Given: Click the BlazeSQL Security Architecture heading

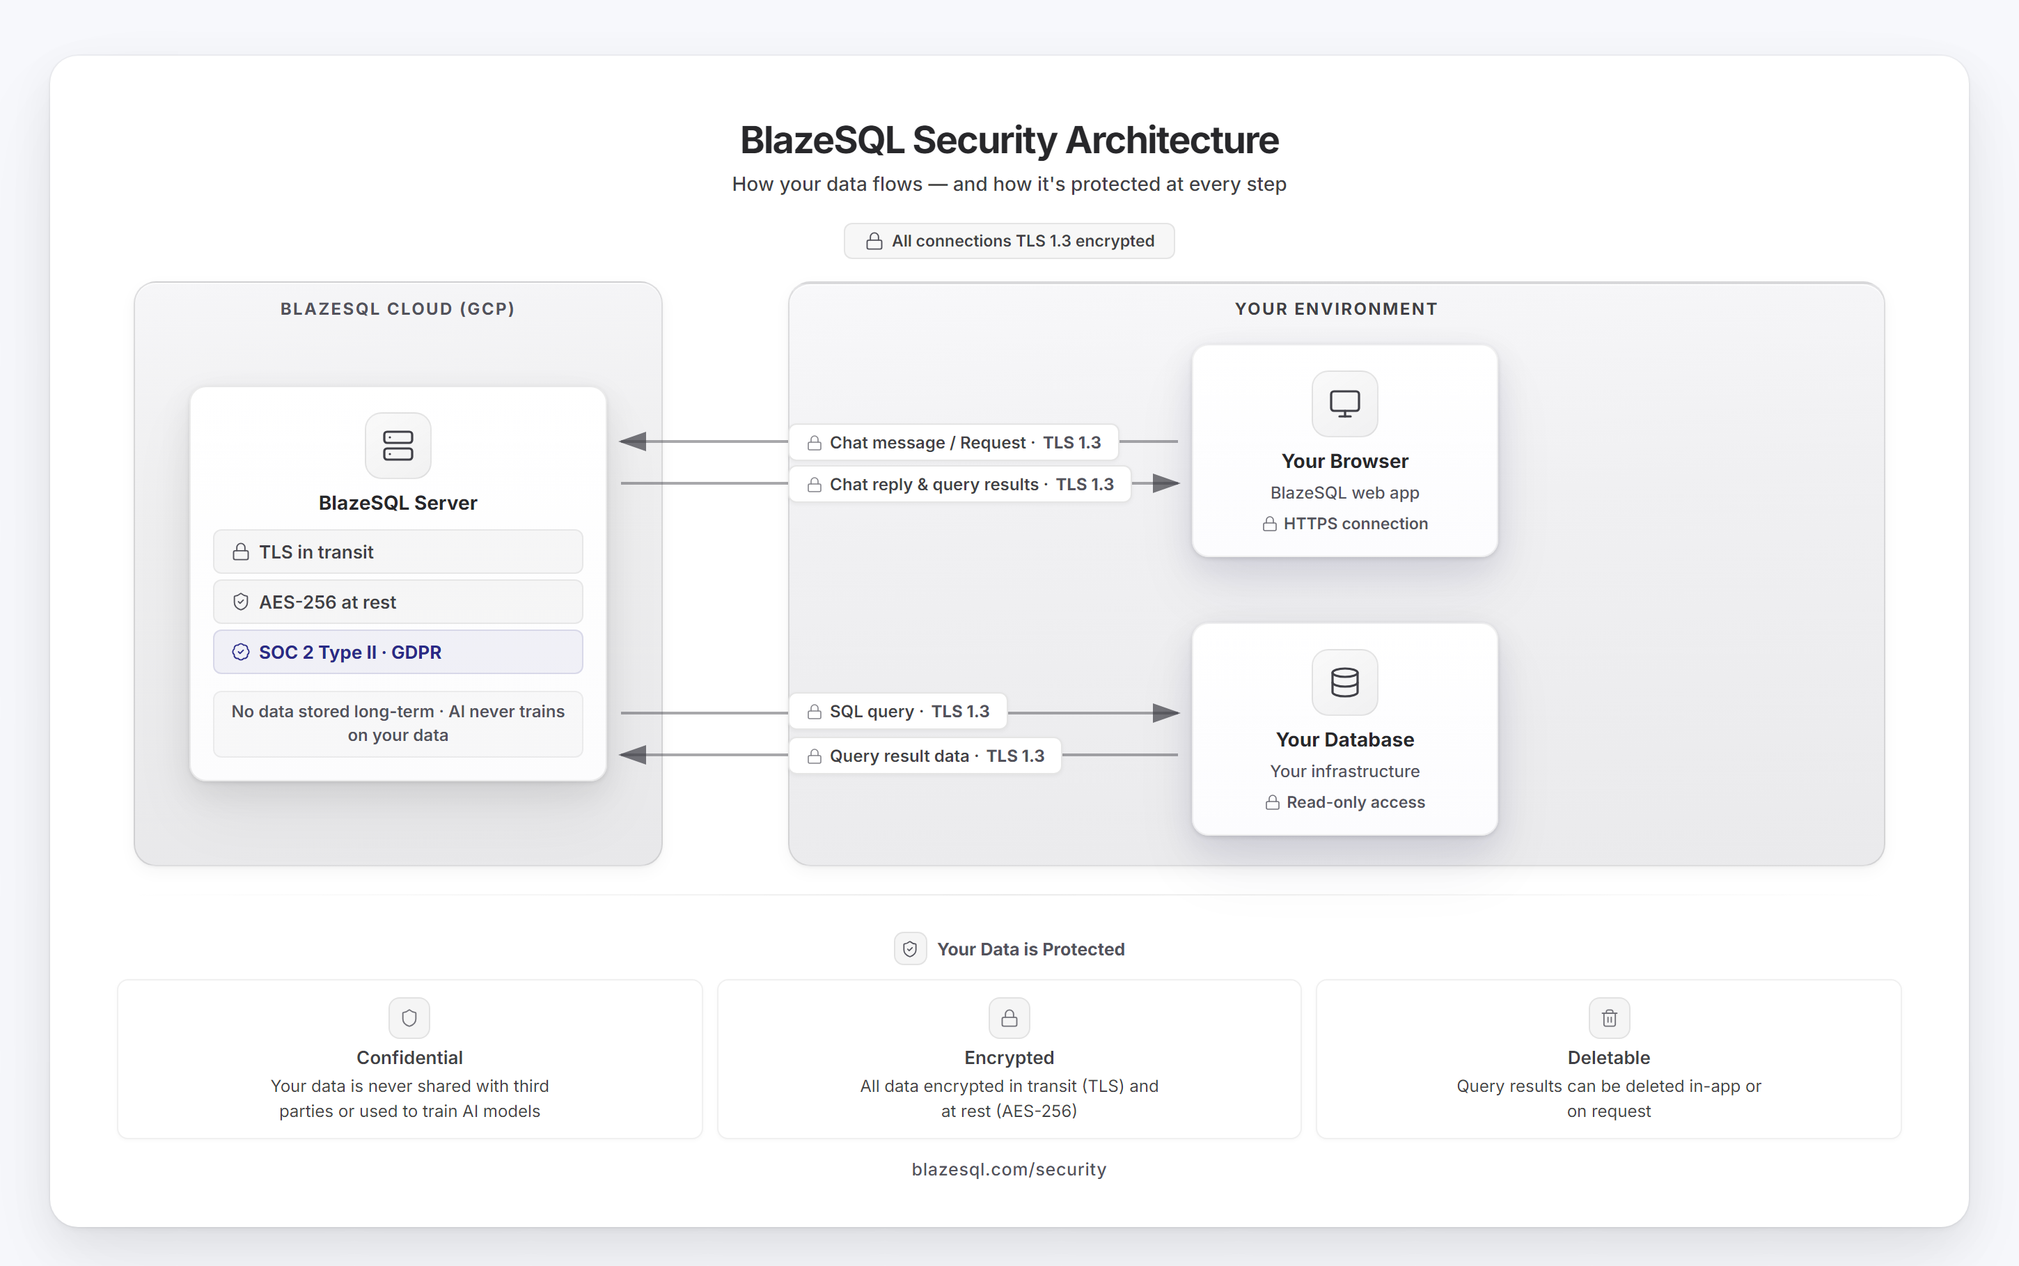Looking at the screenshot, I should [x=1009, y=140].
